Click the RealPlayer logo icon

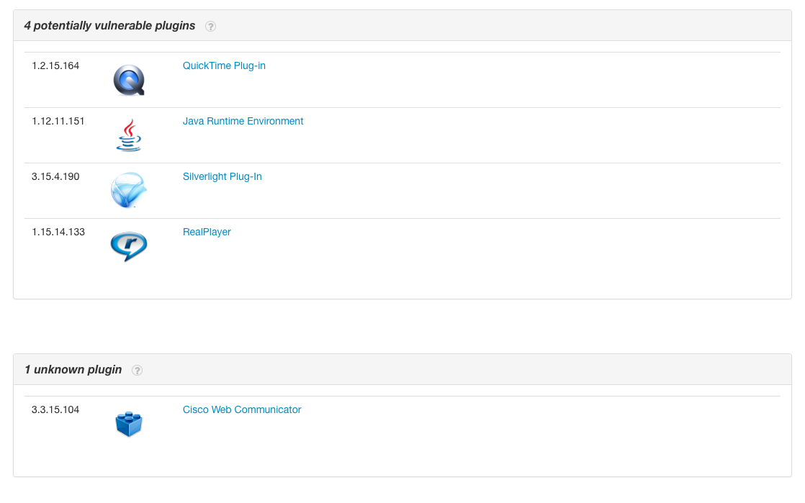point(129,246)
